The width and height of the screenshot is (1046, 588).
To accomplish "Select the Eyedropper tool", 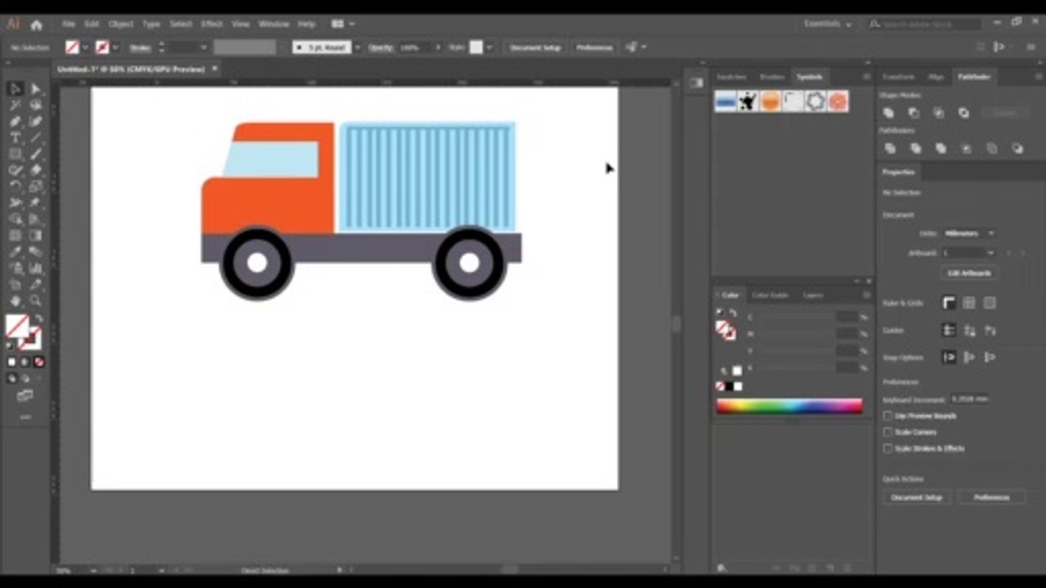I will click(x=15, y=252).
